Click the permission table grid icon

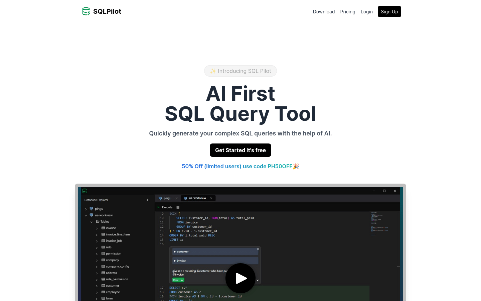point(103,254)
